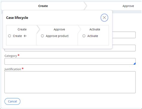Click into the Justification text area
Viewport: 142px width, 109px height.
[70, 82]
